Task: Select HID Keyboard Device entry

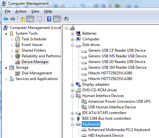Action: (106, 135)
